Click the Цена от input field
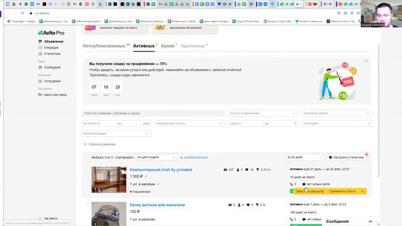The image size is (402, 226). point(246,124)
